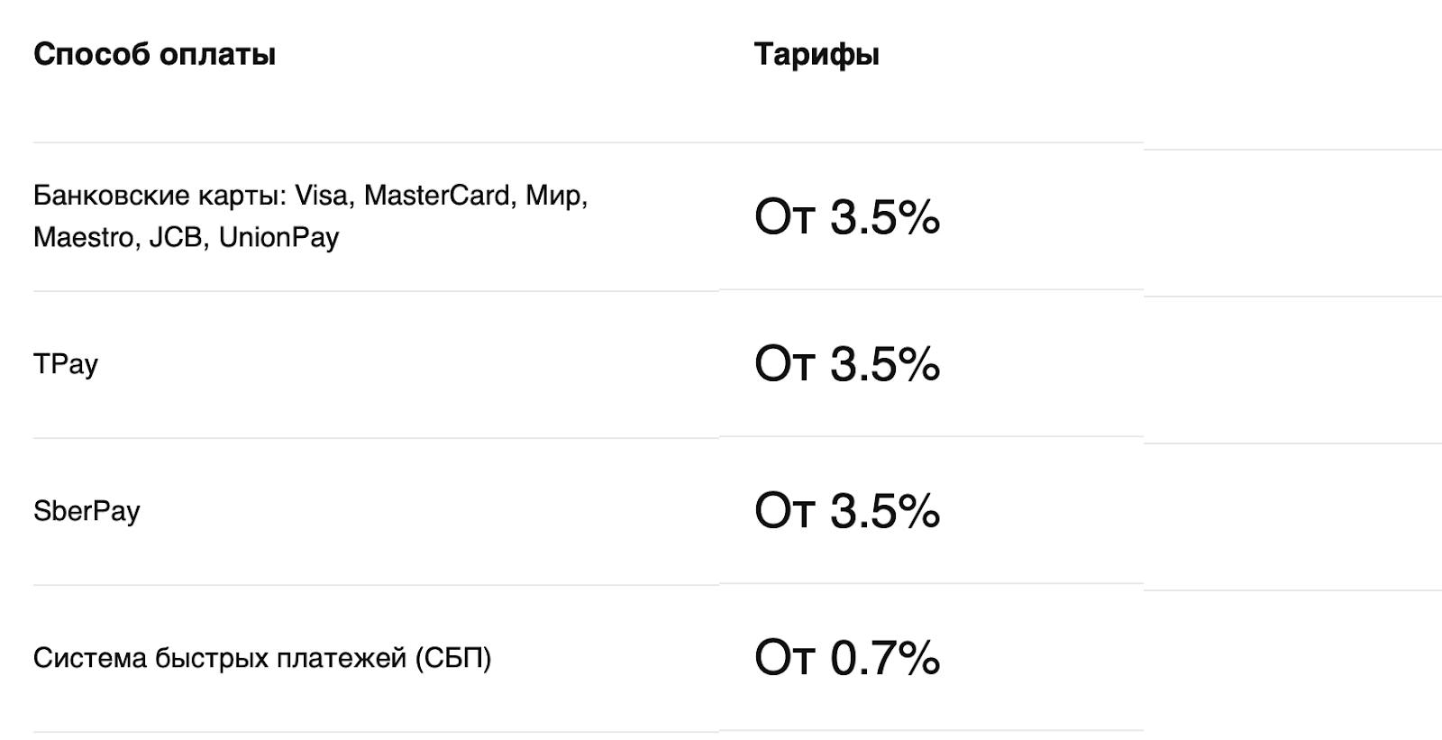Viewport: 1442px width, 740px height.
Task: Select the 'TPay' payment method label
Action: pyautogui.click(x=66, y=364)
